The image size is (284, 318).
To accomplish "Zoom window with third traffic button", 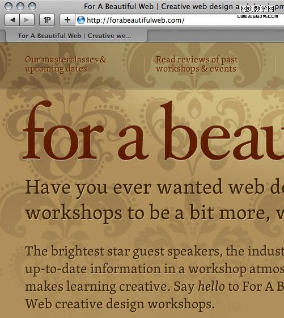I will [x=32, y=6].
